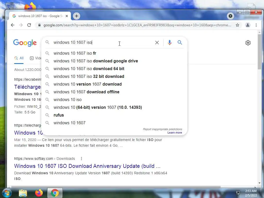Click the "About 1,220,000" results count text

tap(28, 70)
